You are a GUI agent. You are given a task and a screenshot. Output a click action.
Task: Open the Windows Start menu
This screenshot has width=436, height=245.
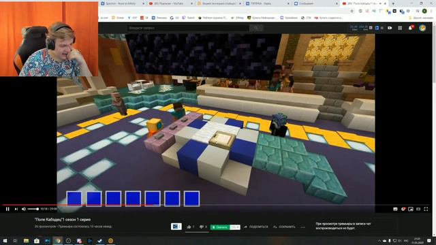[x=5, y=240]
